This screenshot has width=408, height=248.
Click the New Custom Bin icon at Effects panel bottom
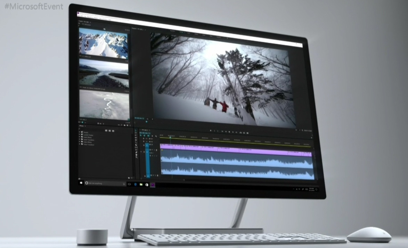129,177
